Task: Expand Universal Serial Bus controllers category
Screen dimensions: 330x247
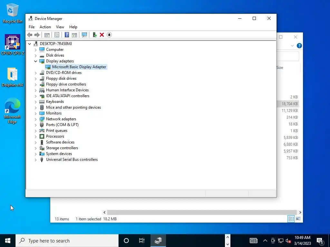Action: [x=35, y=160]
